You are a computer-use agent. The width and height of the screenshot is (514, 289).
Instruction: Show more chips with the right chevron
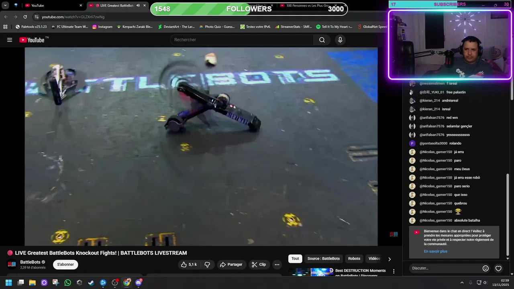coord(389,259)
